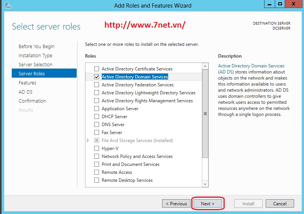Image resolution: width=304 pixels, height=214 pixels.
Task: Tick the Remote Access checkbox
Action: [96, 172]
